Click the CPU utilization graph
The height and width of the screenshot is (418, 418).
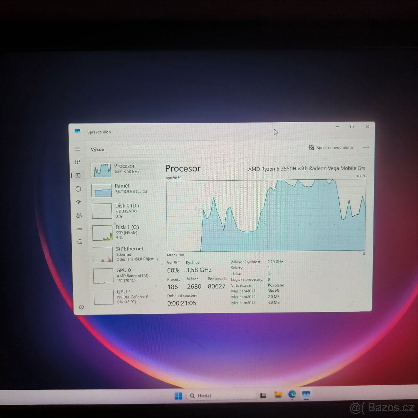266,215
